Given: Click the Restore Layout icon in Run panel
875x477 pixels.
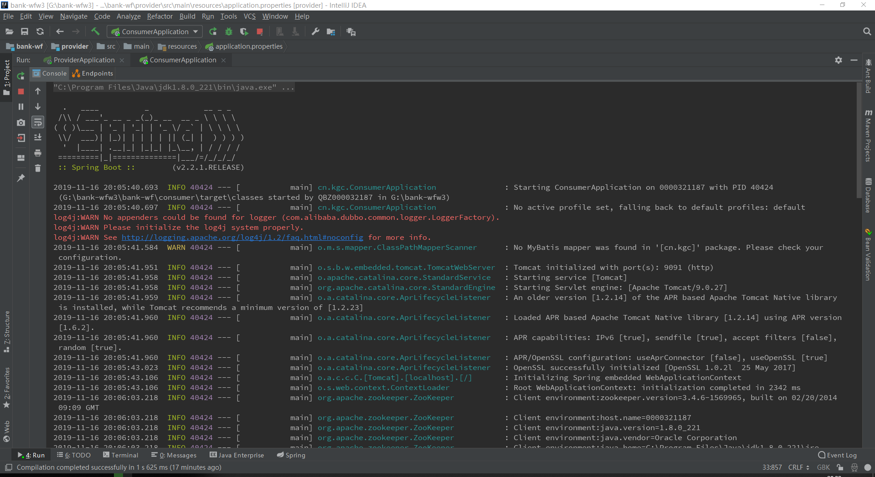Looking at the screenshot, I should 21,158.
